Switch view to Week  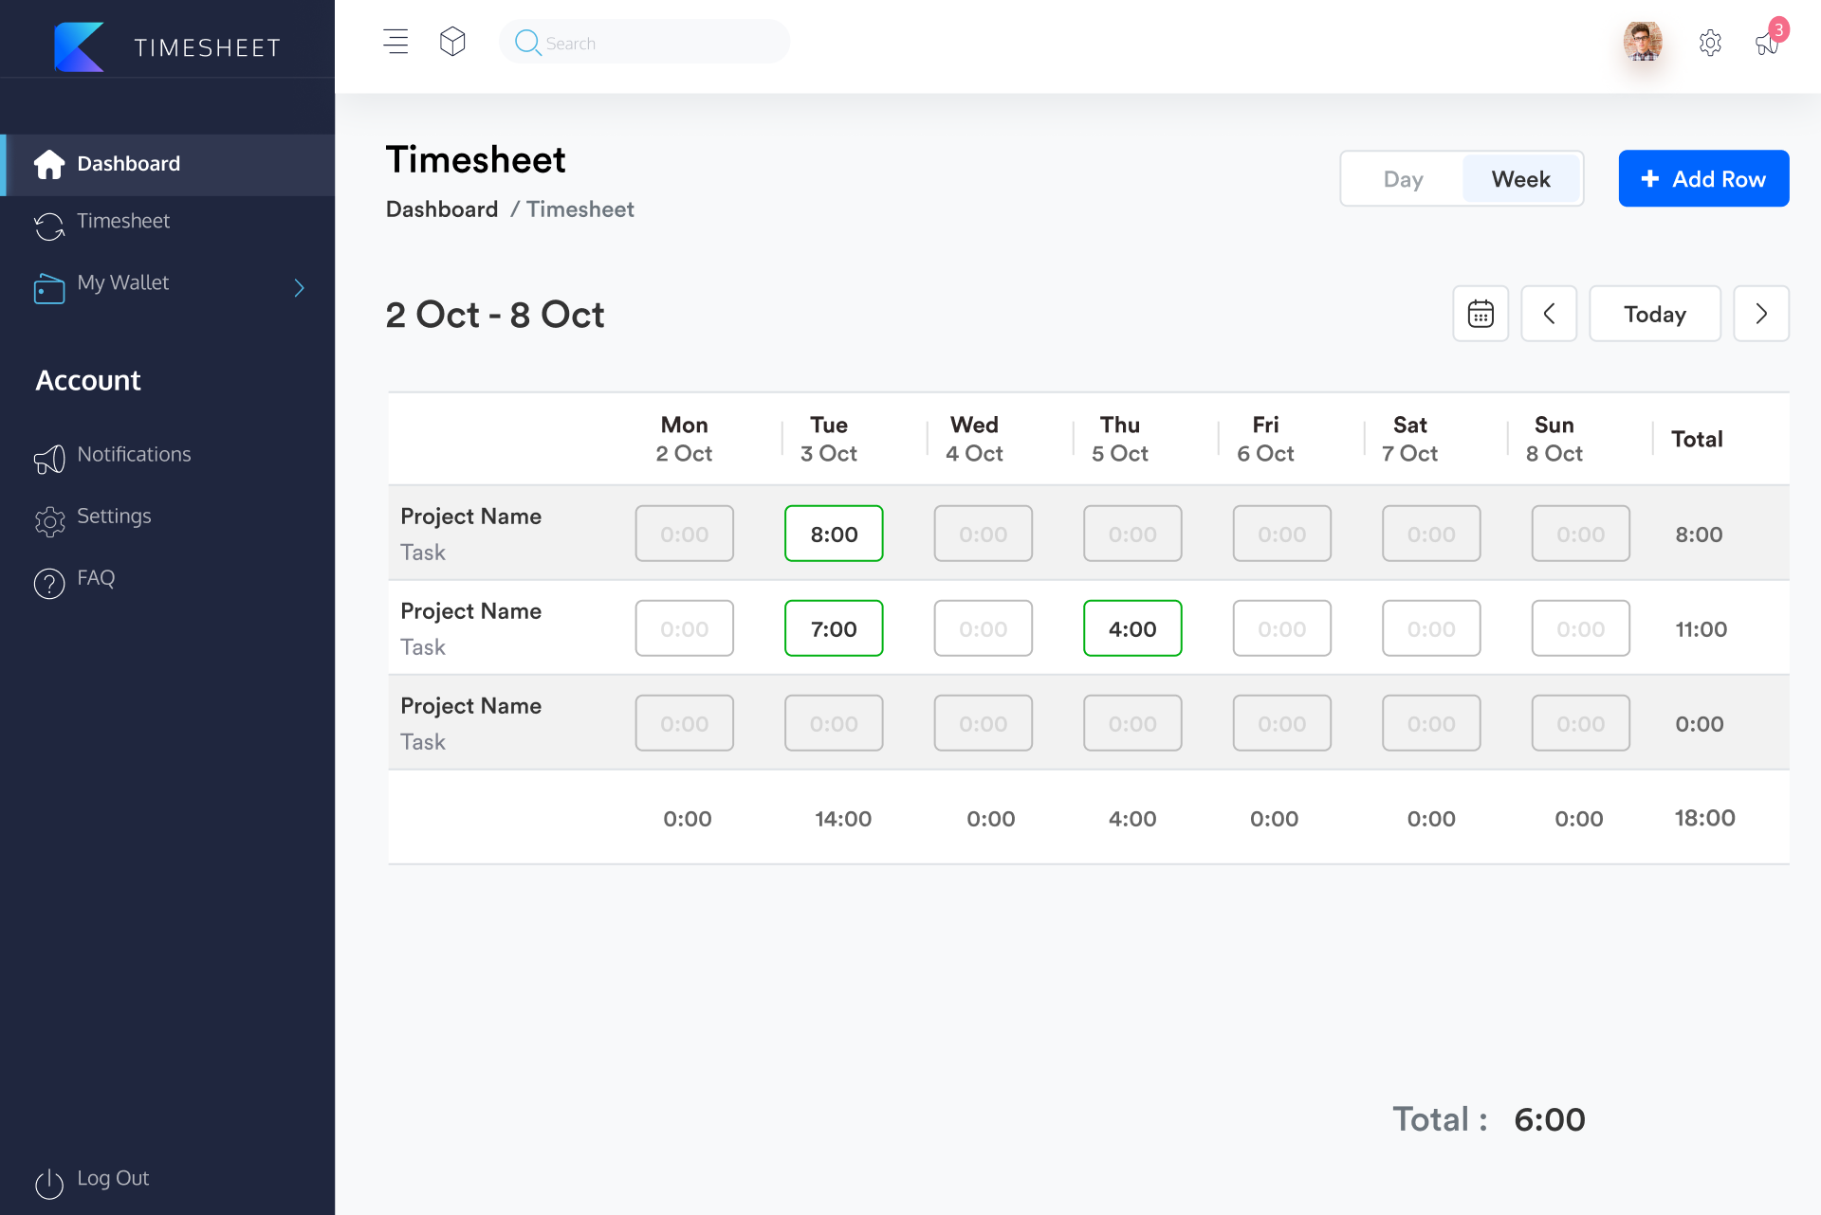point(1520,178)
